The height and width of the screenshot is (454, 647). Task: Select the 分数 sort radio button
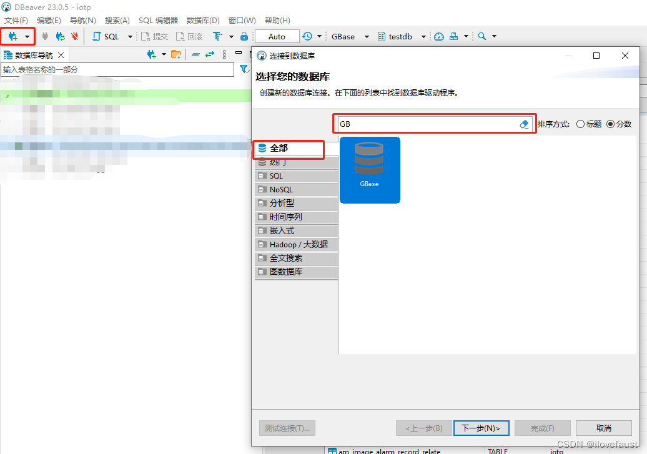pos(611,124)
